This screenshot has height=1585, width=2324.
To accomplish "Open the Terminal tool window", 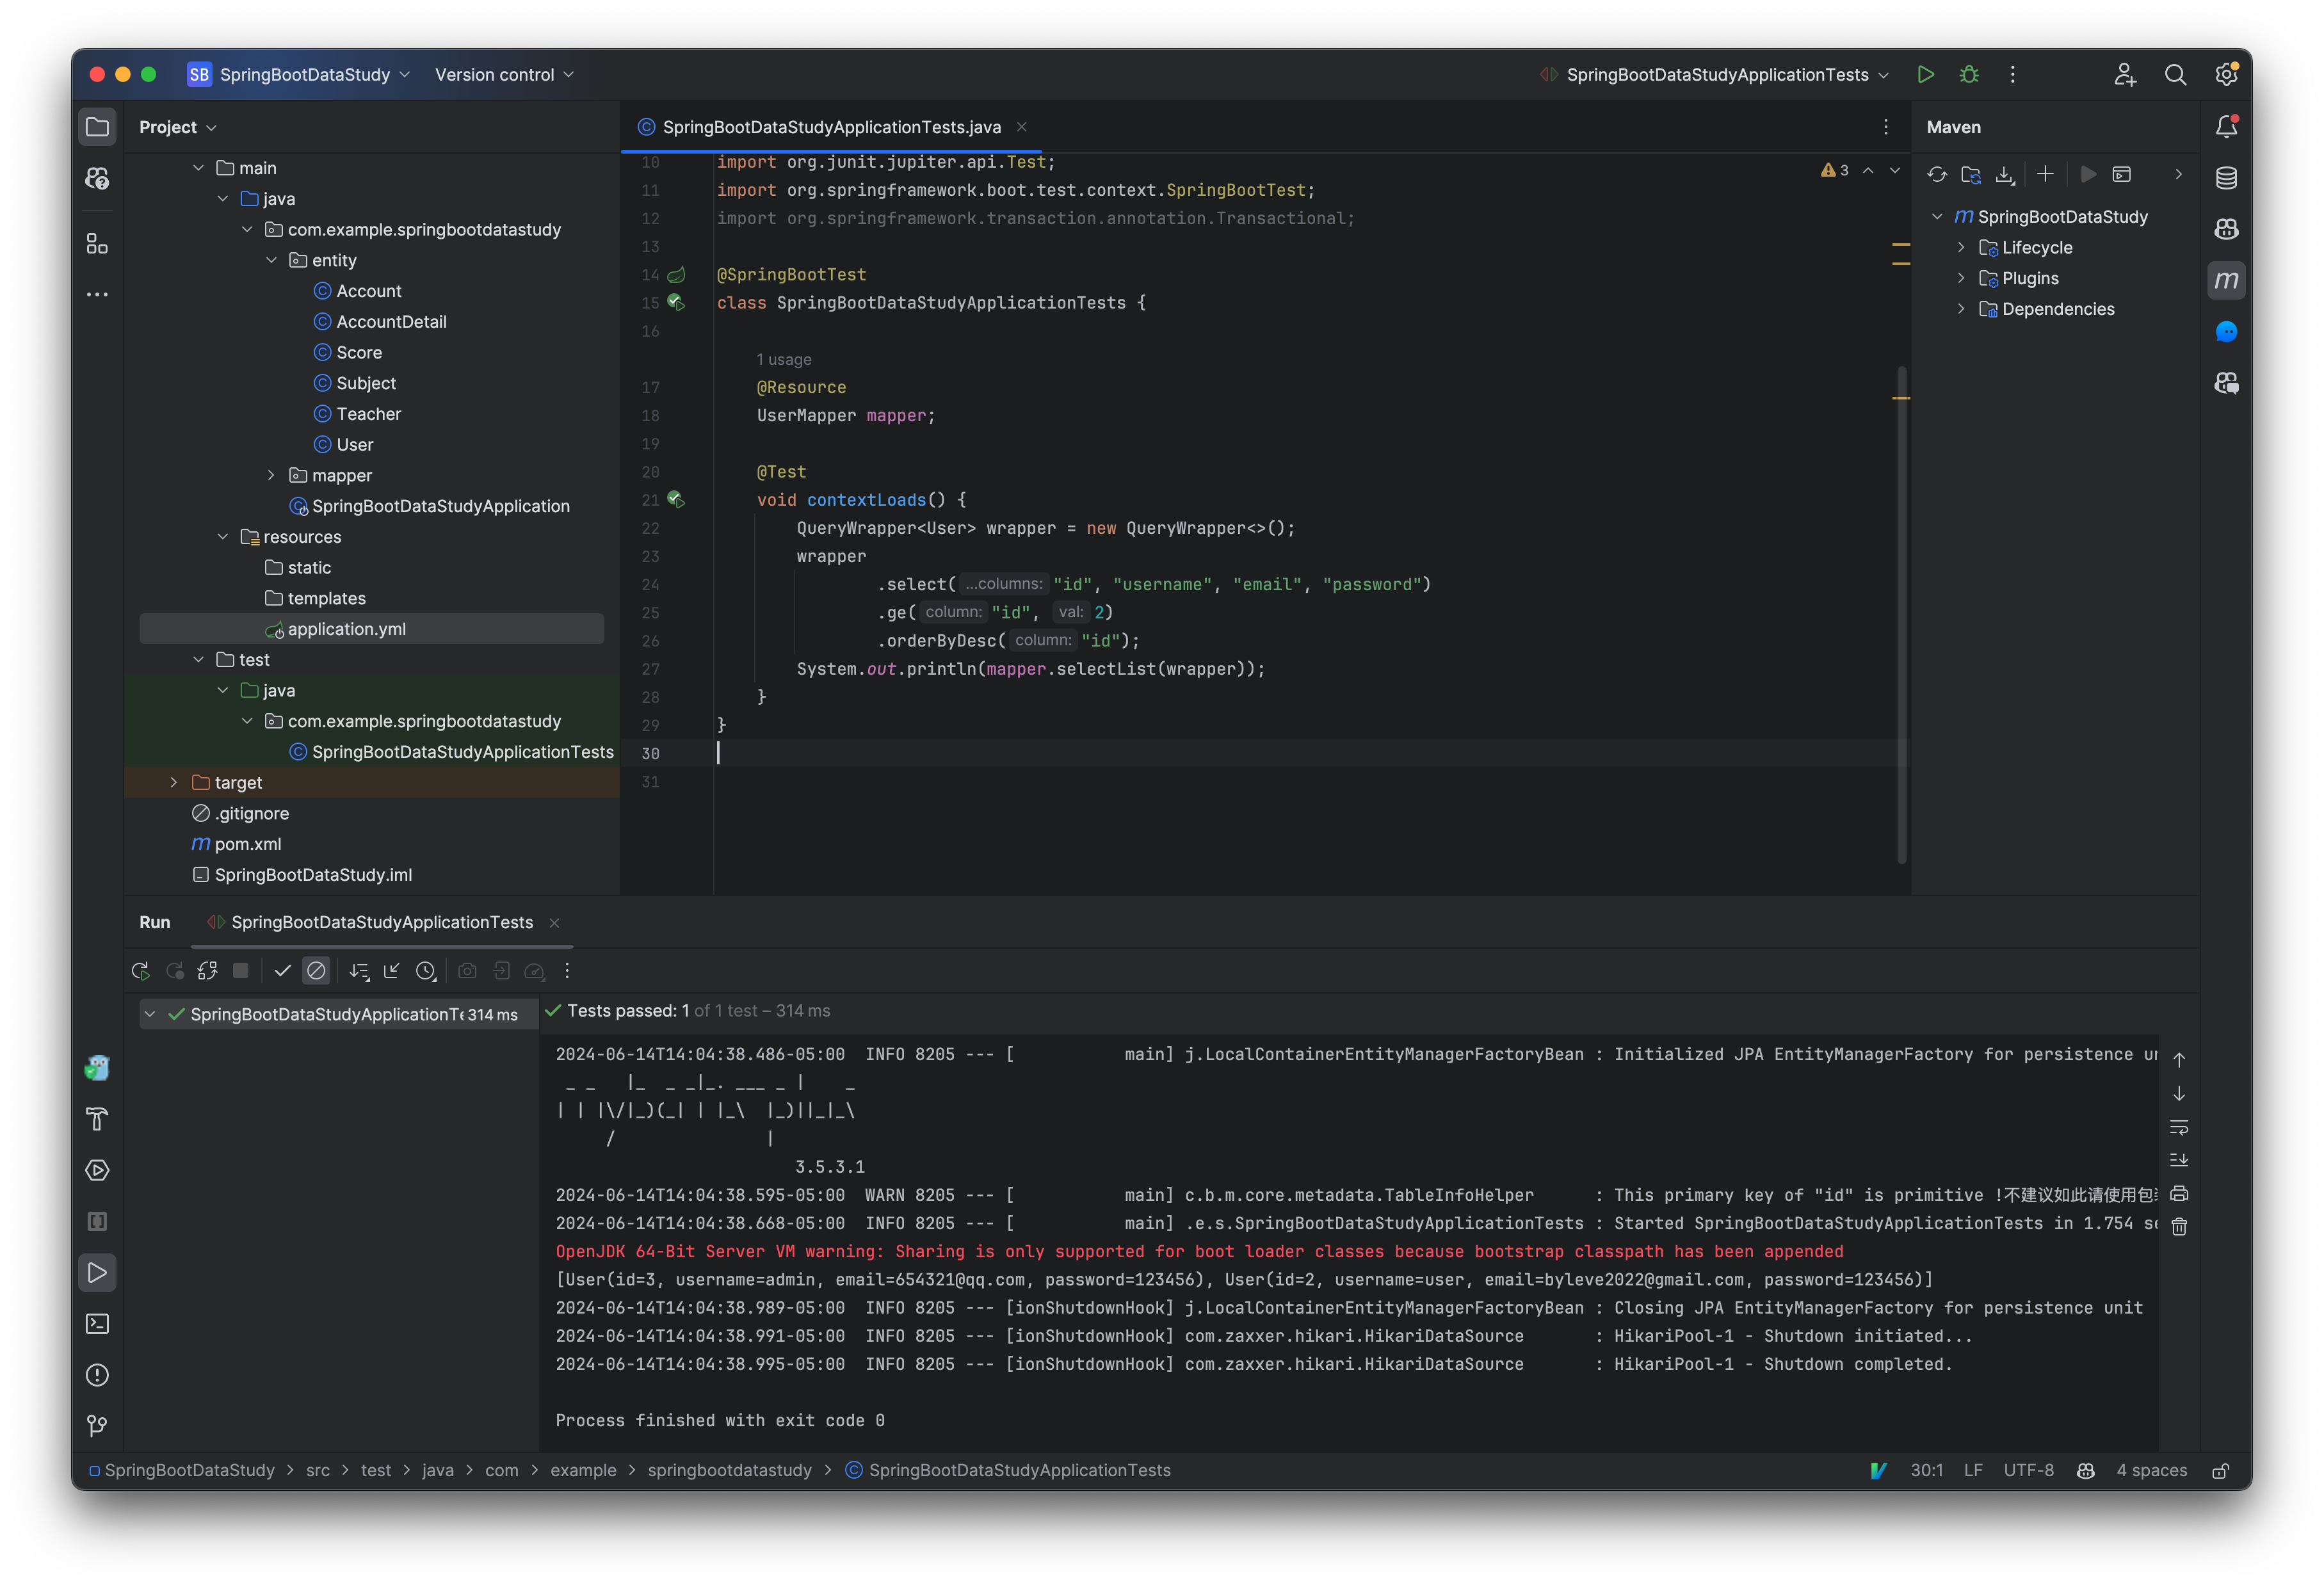I will coord(97,1322).
